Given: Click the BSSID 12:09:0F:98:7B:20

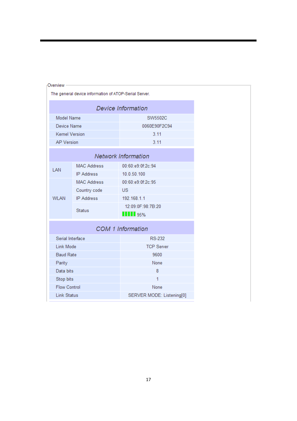Looking at the screenshot, I should (143, 206).
